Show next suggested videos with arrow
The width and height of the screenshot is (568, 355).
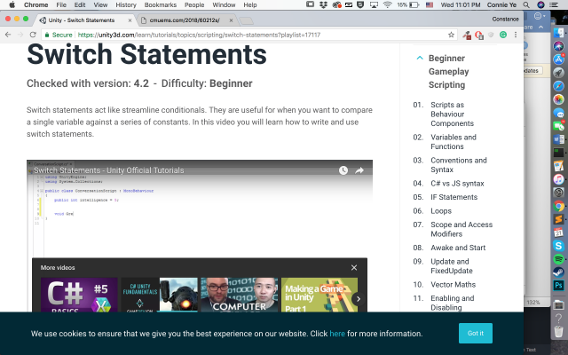(x=359, y=299)
